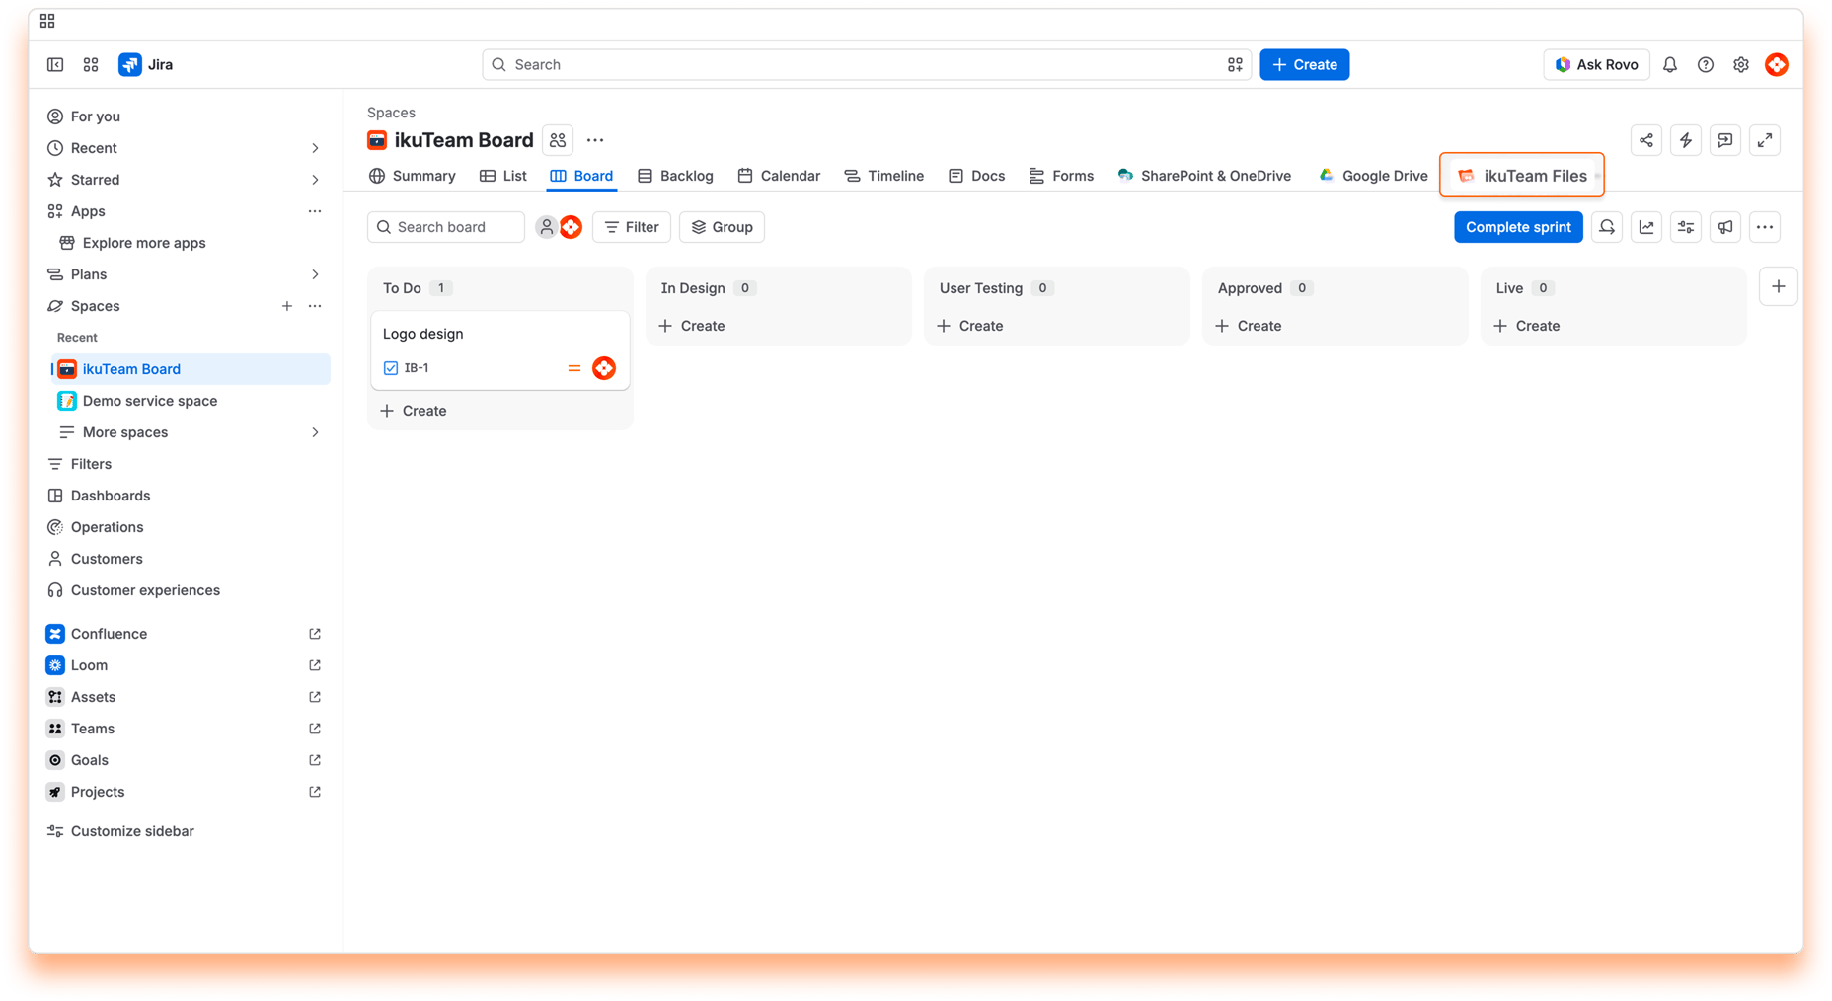Select Demo service space in sidebar
This screenshot has width=1832, height=1001.
190,401
